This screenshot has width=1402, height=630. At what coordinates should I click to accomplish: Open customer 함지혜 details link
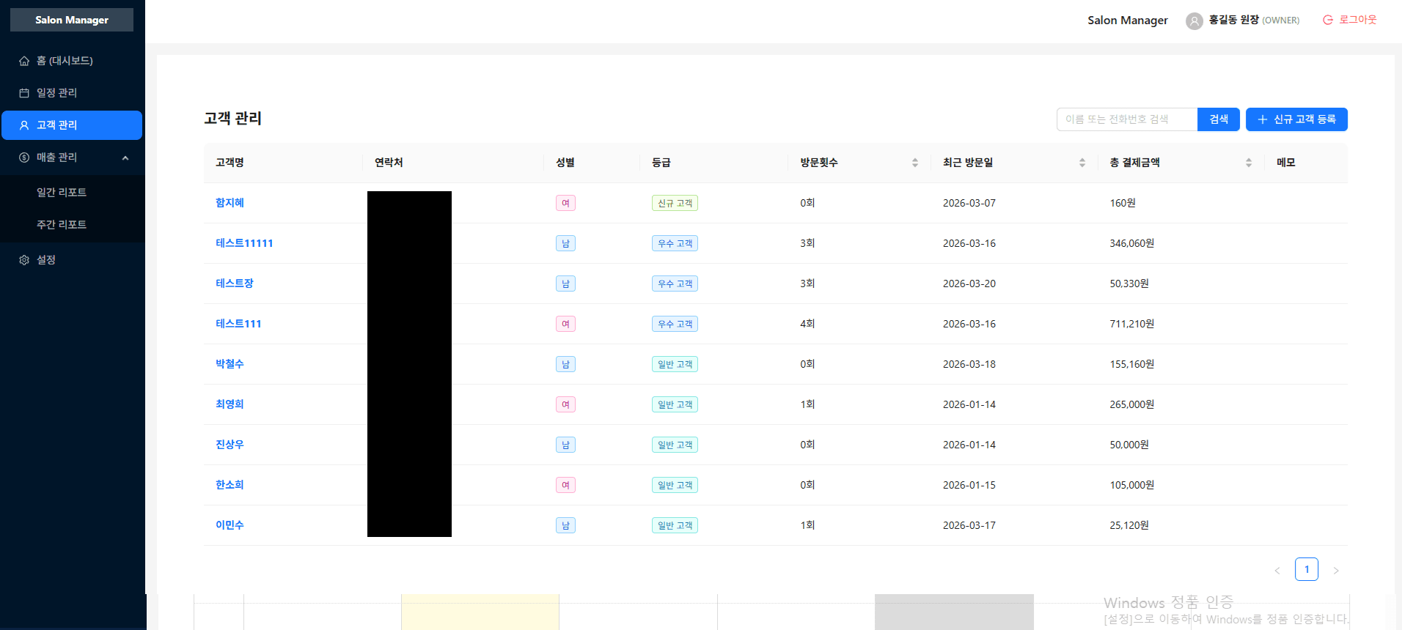[x=230, y=203]
